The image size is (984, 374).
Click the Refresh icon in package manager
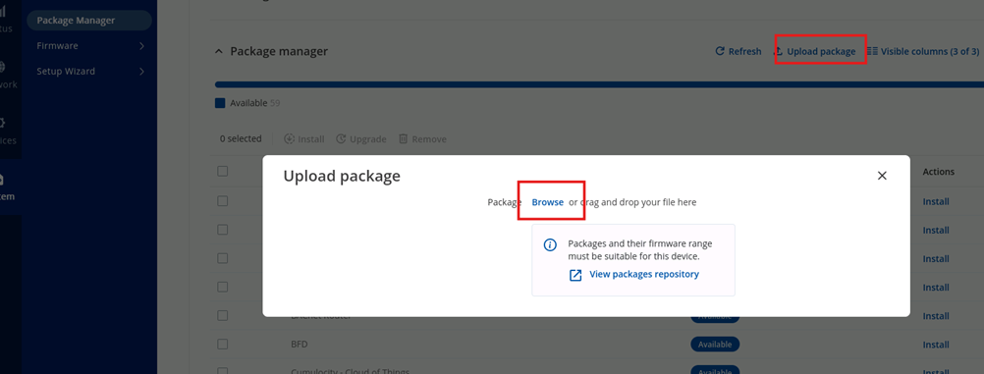point(720,51)
